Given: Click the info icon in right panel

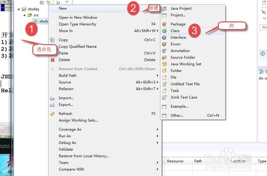Looking at the screenshot, I should point(263,54).
